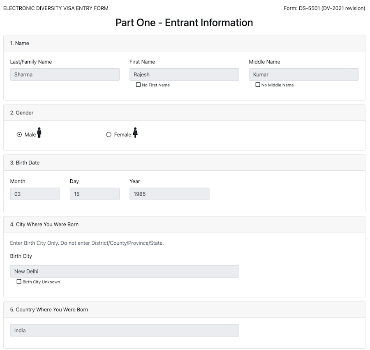Click the "4. City Where You Were Born" header
The image size is (370, 350).
(x=44, y=225)
